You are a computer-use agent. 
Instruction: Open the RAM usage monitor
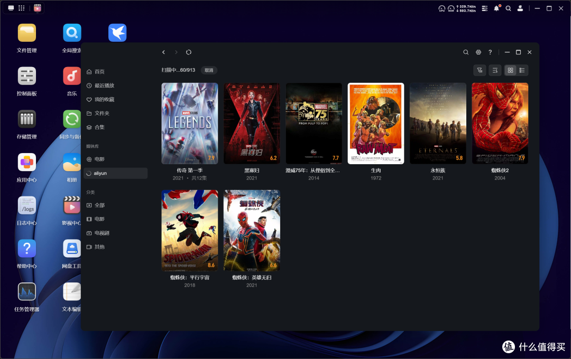point(451,8)
